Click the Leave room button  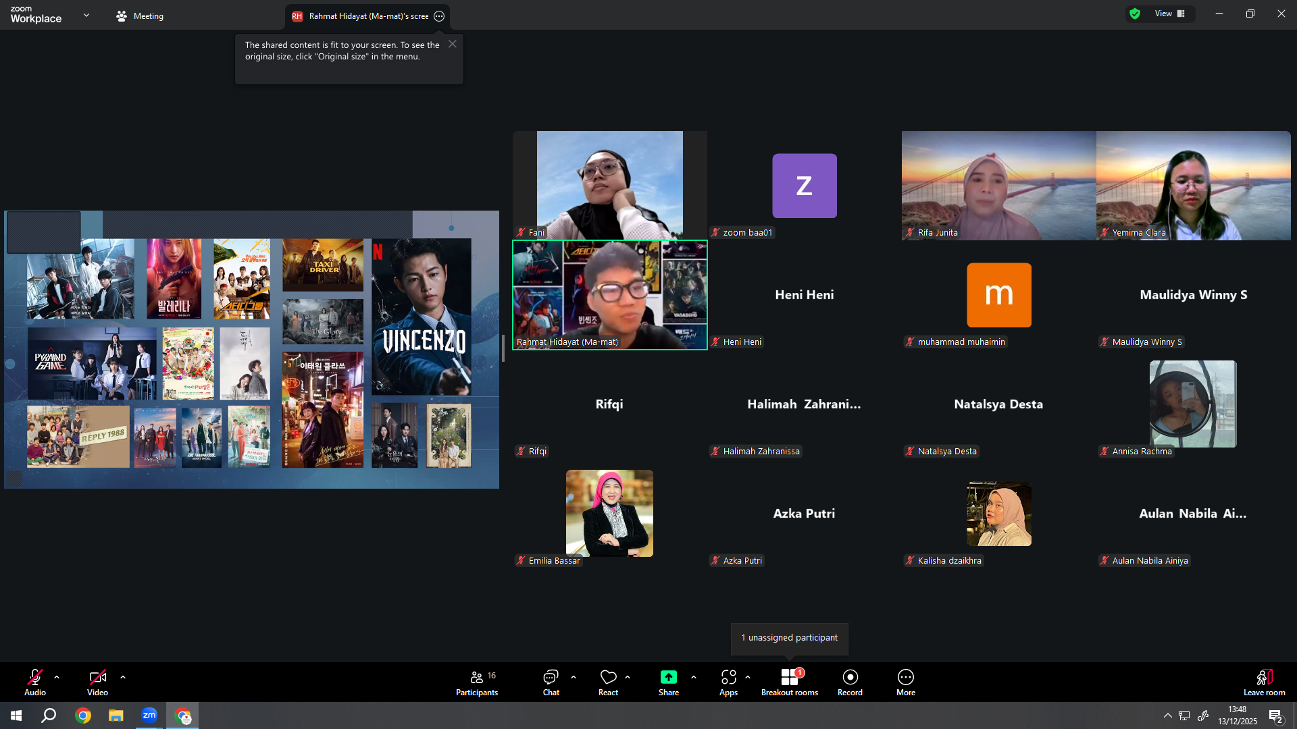(1265, 682)
